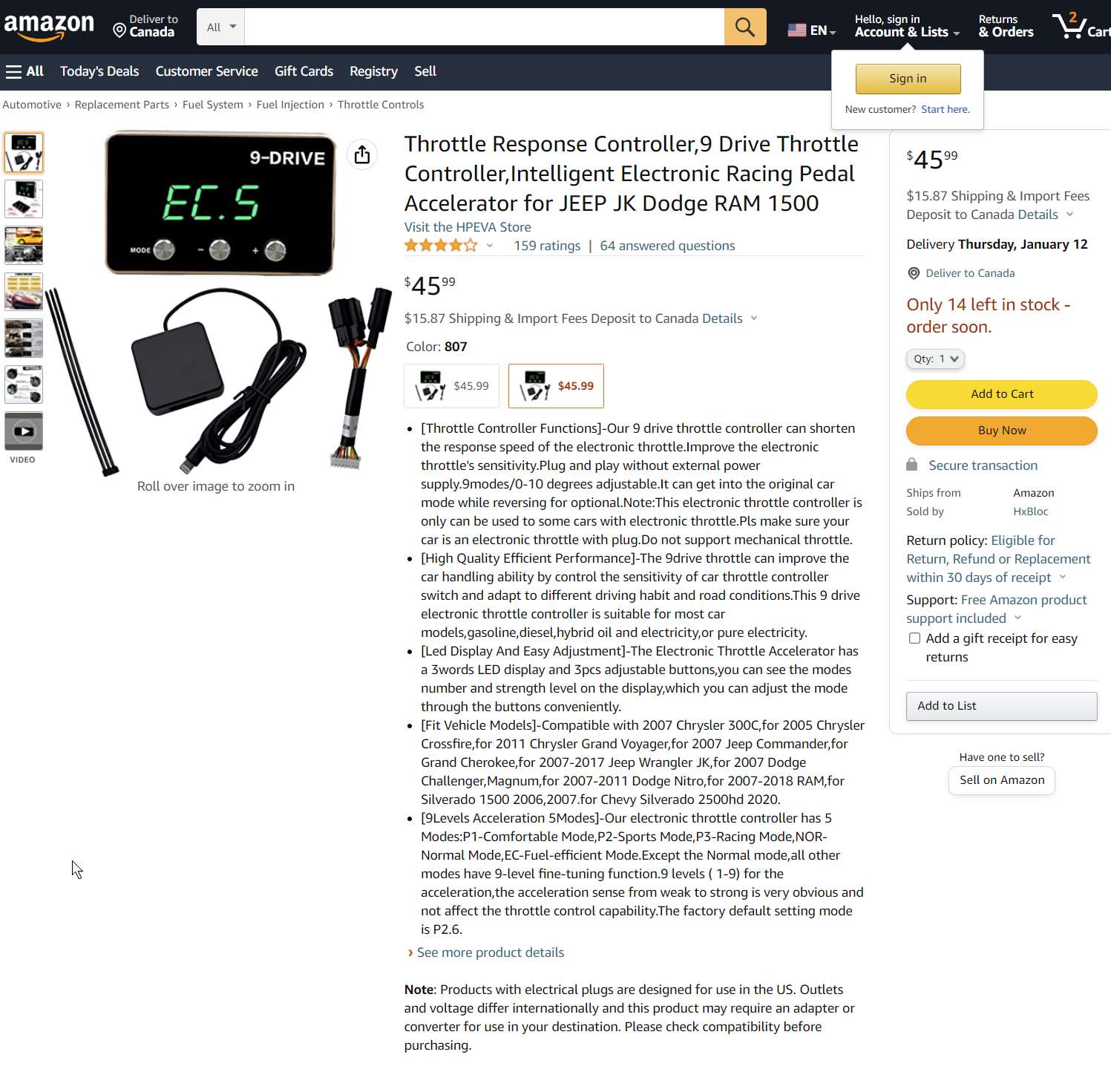The width and height of the screenshot is (1111, 1072).
Task: Go to Amazon home via logo
Action: click(49, 27)
